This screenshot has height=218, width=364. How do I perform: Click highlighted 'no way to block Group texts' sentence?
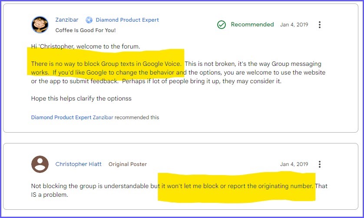pos(106,64)
